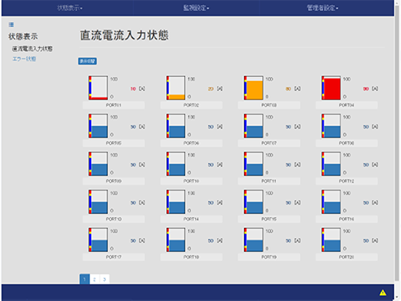Open the 監視設定 dropdown menu
The image size is (401, 301).
pos(196,8)
